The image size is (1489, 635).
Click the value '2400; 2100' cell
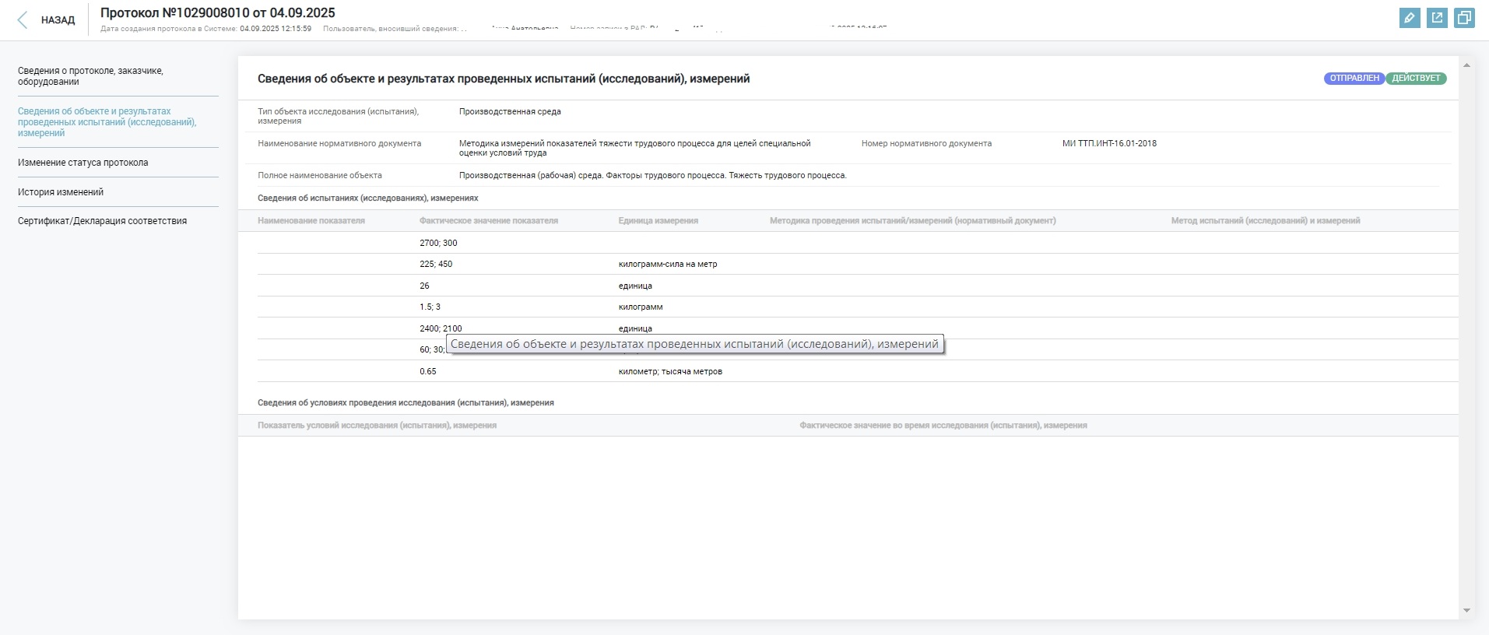coord(441,328)
